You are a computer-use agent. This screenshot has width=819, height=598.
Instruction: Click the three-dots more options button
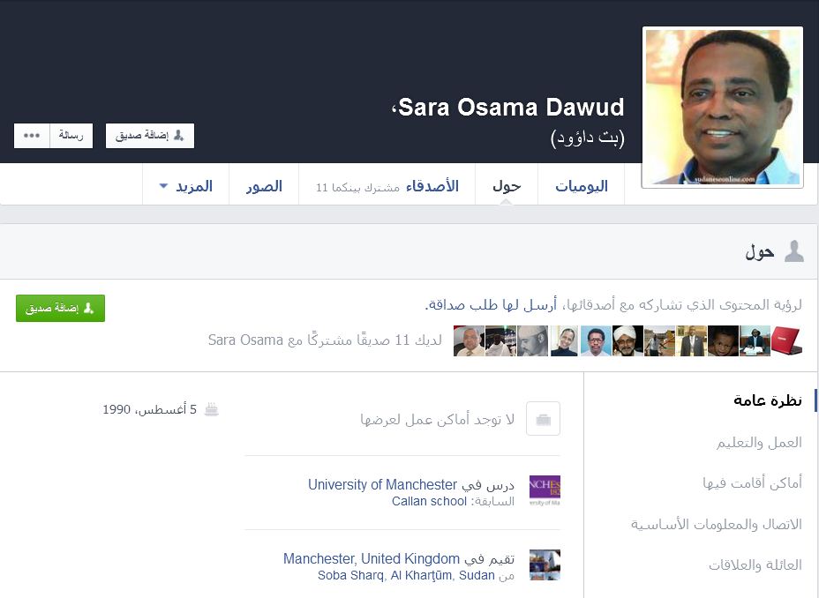coord(32,136)
